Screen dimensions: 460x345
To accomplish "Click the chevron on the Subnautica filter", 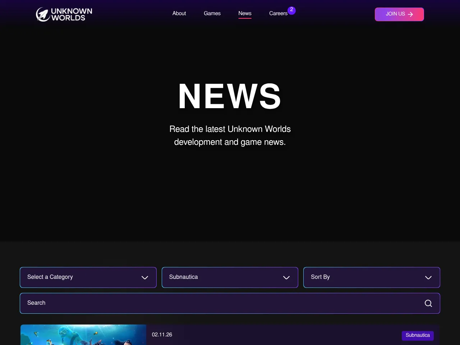I will pyautogui.click(x=286, y=277).
